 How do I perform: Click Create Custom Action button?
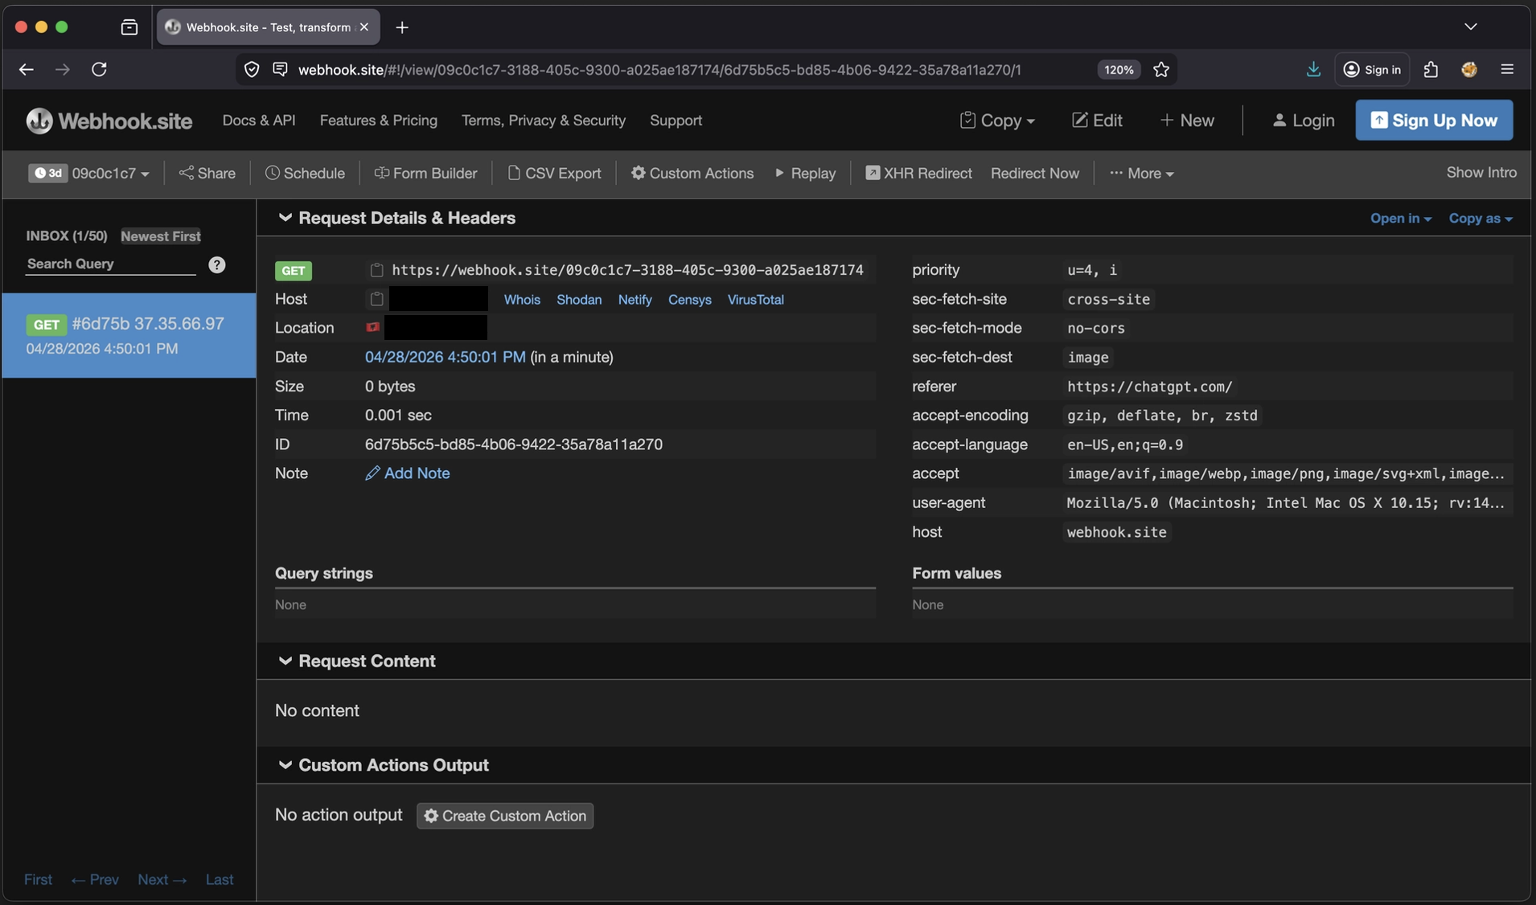coord(505,816)
